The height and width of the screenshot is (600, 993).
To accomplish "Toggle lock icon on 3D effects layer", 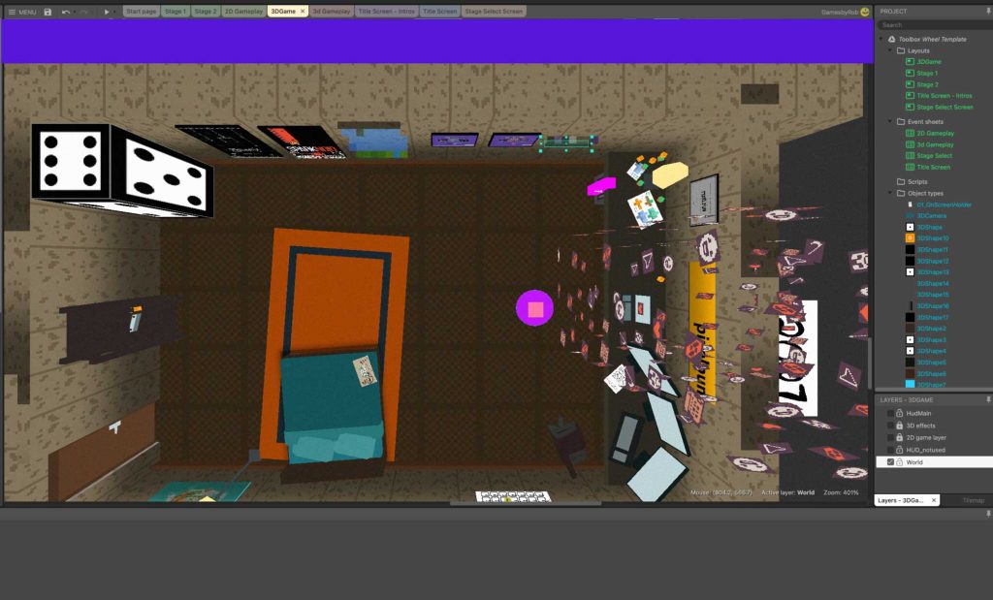I will click(899, 426).
